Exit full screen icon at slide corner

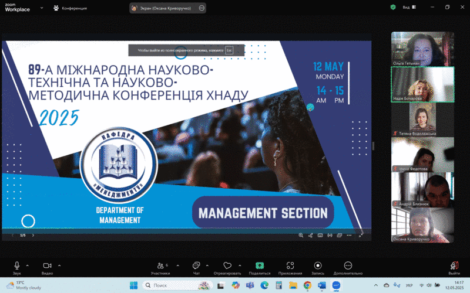361,236
